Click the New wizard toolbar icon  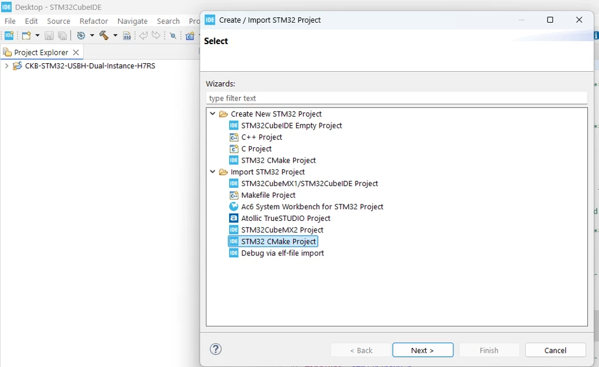[26, 36]
